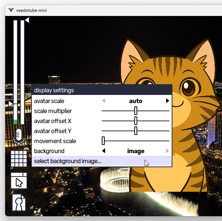Image resolution: width=222 pixels, height=221 pixels.
Task: Click the avatar offset Y slider handle
Action: click(136, 131)
